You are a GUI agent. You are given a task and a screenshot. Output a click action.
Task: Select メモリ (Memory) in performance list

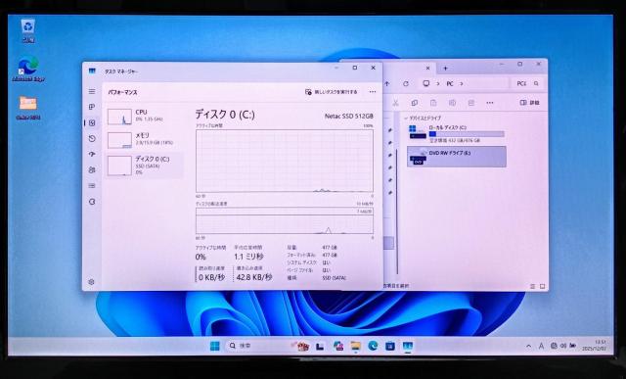[144, 139]
